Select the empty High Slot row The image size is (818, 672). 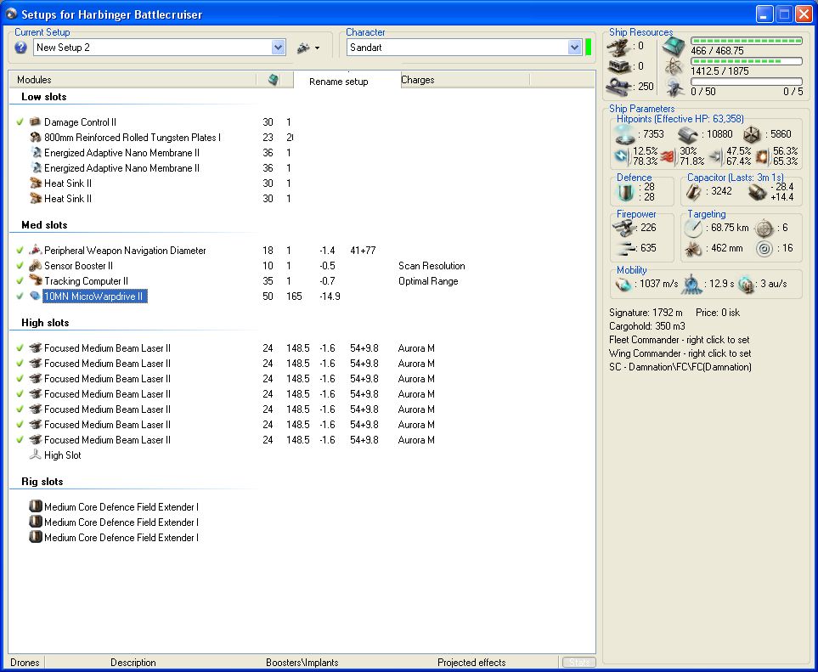63,455
